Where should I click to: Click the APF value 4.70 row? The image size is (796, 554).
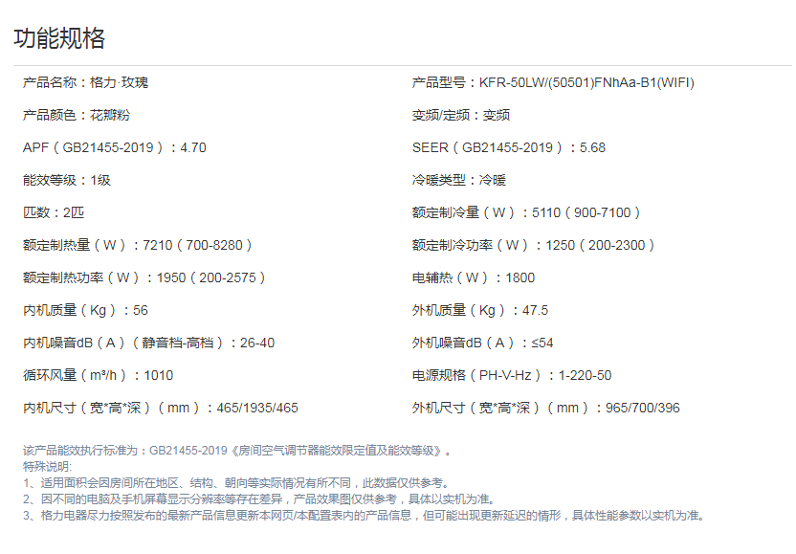[114, 147]
